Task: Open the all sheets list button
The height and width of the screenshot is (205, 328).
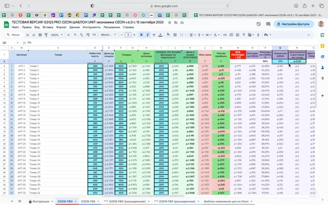Action: click(19, 201)
